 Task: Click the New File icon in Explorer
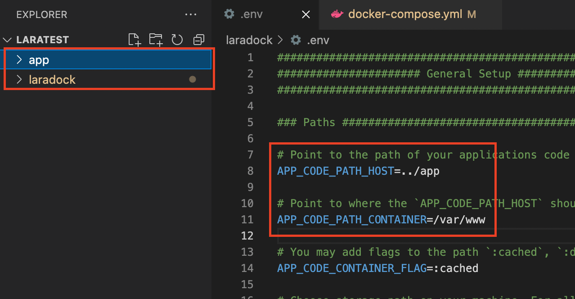134,40
